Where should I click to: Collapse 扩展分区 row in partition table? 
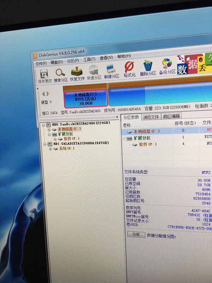tap(124, 139)
